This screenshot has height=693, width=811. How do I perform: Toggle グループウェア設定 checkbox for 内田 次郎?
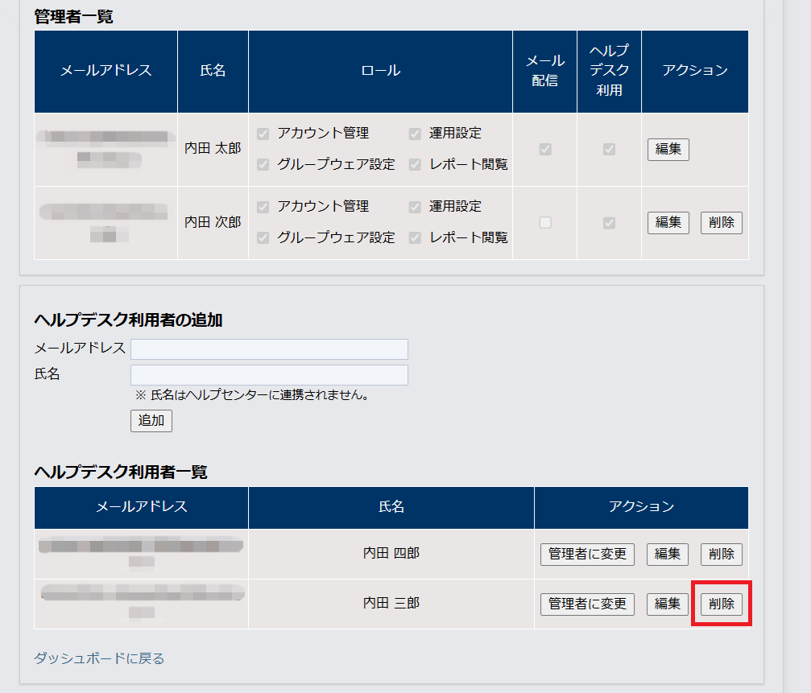tap(263, 237)
